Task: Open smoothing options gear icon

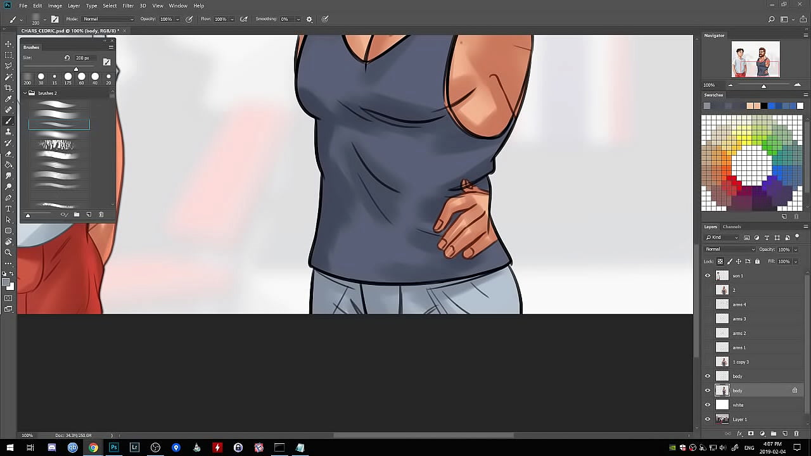Action: (309, 19)
